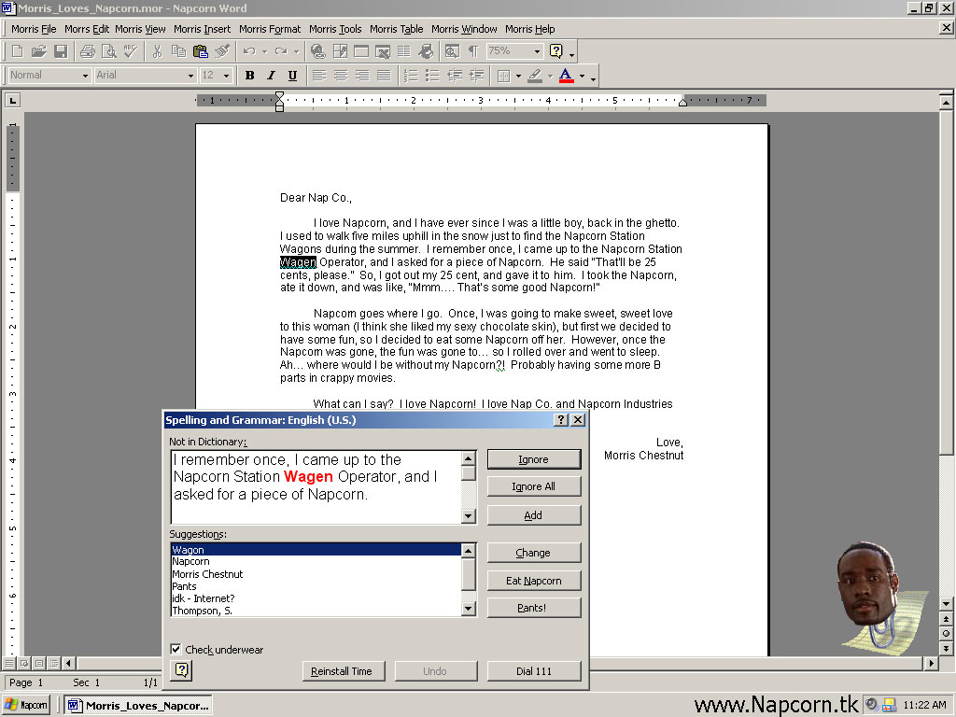The image size is (956, 717).
Task: Toggle Show/Hide paragraph marks
Action: 473,51
